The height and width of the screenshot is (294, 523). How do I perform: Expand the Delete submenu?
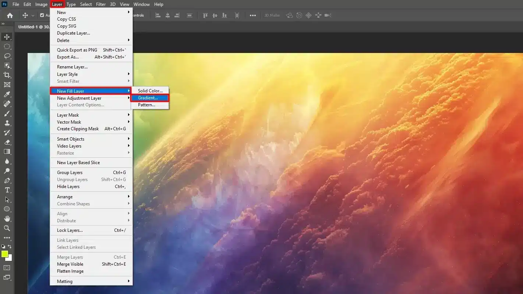pos(91,40)
